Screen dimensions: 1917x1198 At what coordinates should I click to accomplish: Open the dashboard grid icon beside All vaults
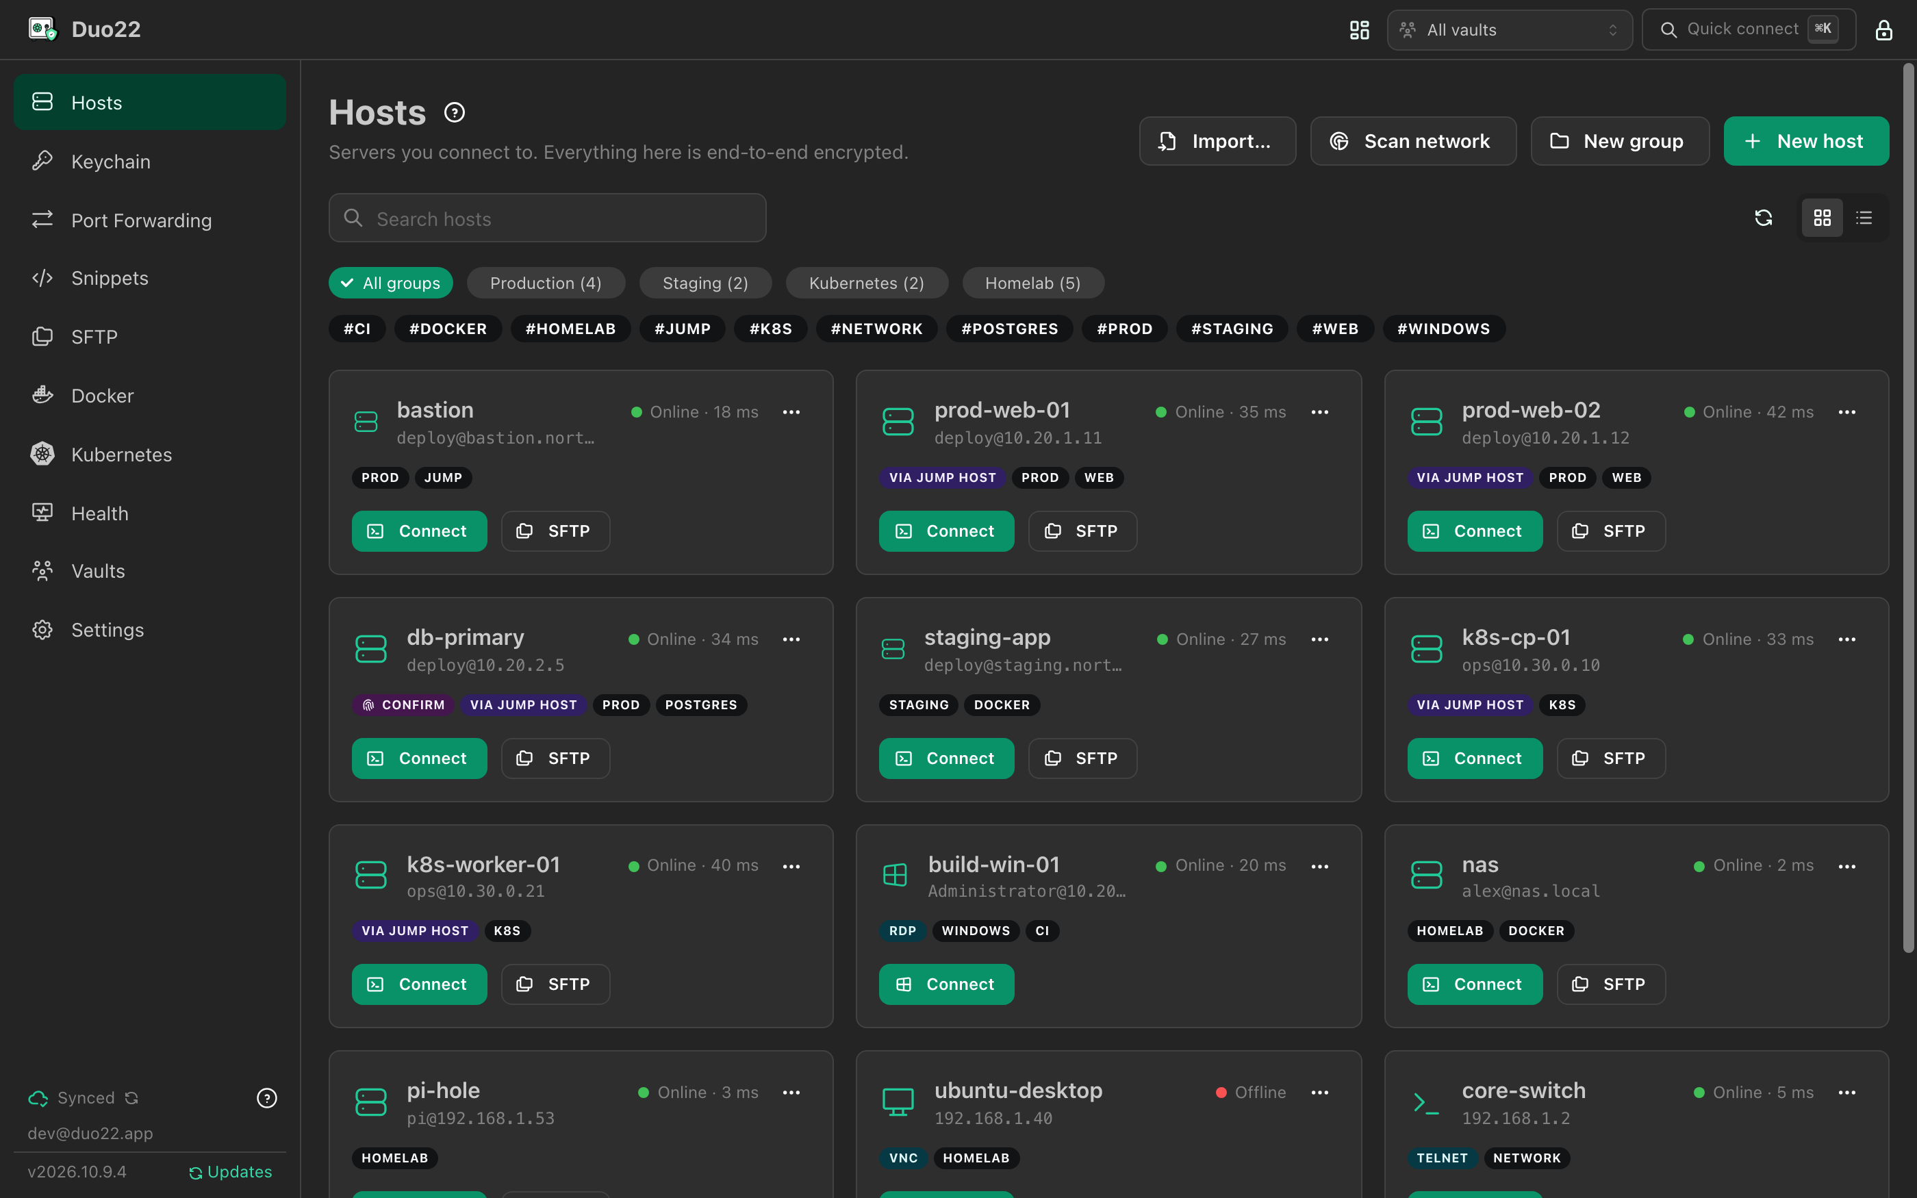[1359, 30]
